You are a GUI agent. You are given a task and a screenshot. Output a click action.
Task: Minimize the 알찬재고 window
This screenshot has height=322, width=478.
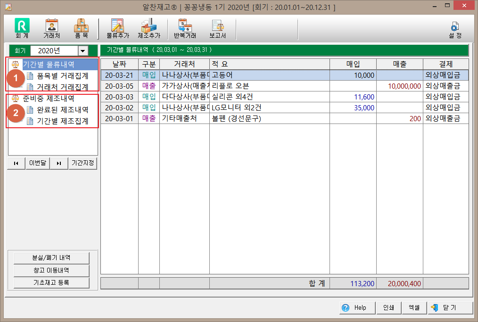point(435,6)
